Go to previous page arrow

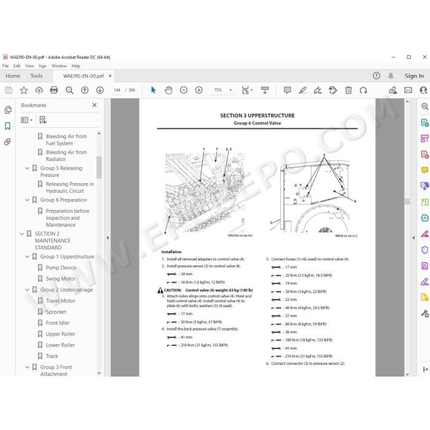click(85, 90)
